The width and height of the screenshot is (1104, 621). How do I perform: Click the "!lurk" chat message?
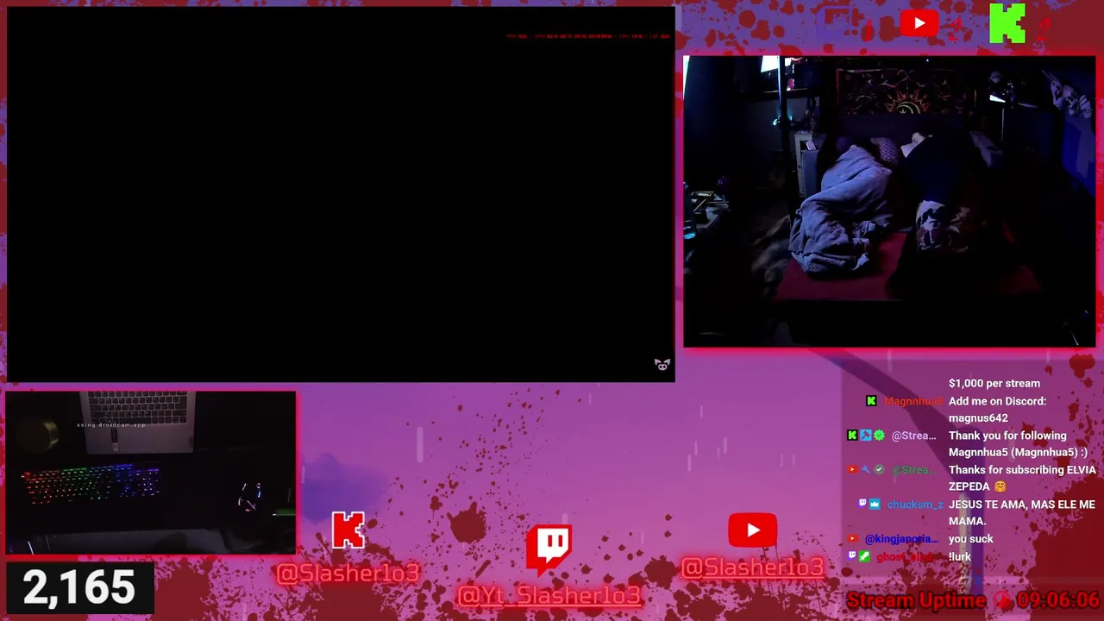click(960, 556)
